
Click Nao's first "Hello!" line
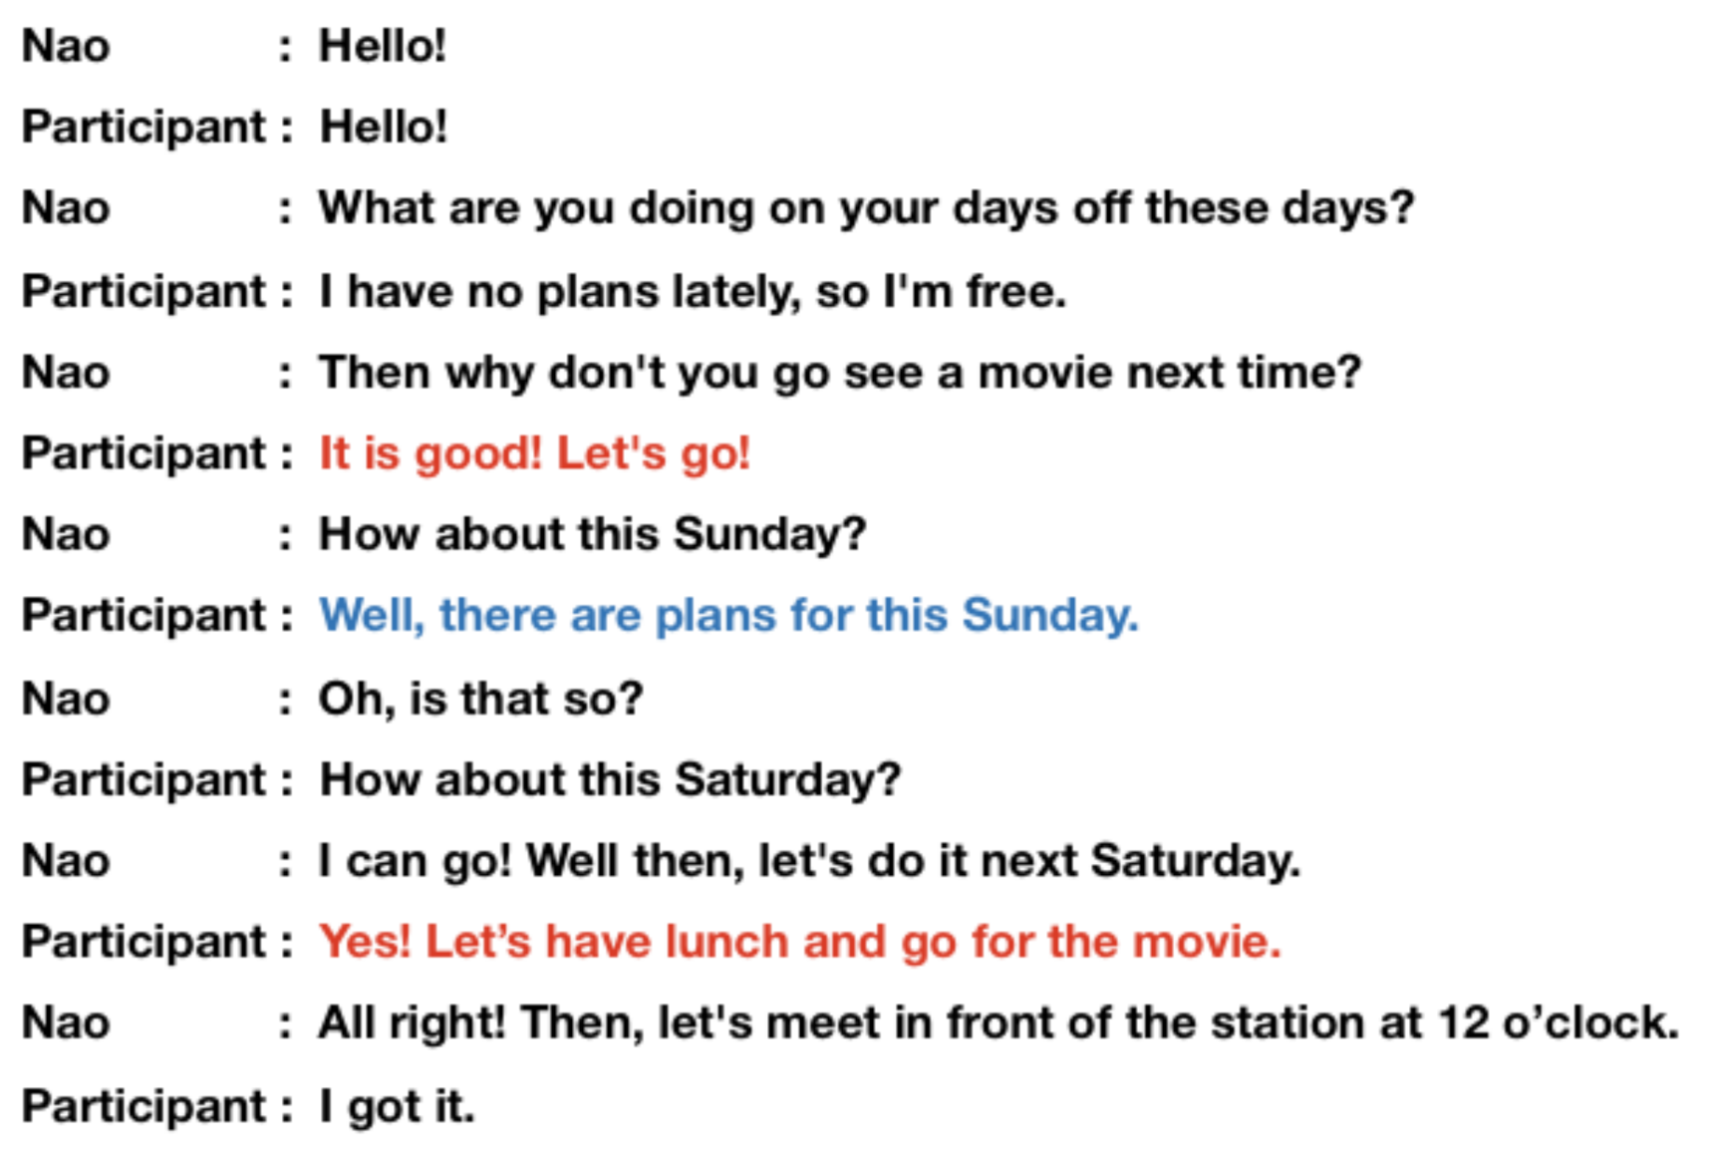(382, 46)
